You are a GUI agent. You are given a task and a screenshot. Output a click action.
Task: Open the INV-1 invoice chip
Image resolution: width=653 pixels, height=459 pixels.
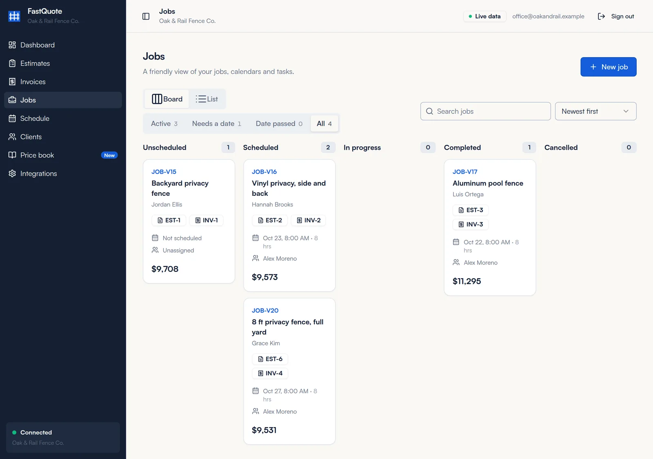click(207, 220)
